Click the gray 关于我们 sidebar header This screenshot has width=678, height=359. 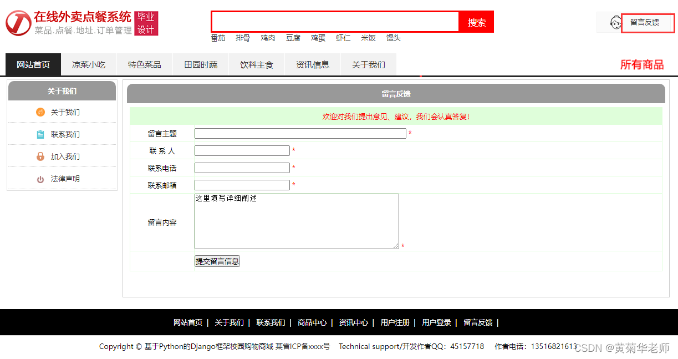62,91
